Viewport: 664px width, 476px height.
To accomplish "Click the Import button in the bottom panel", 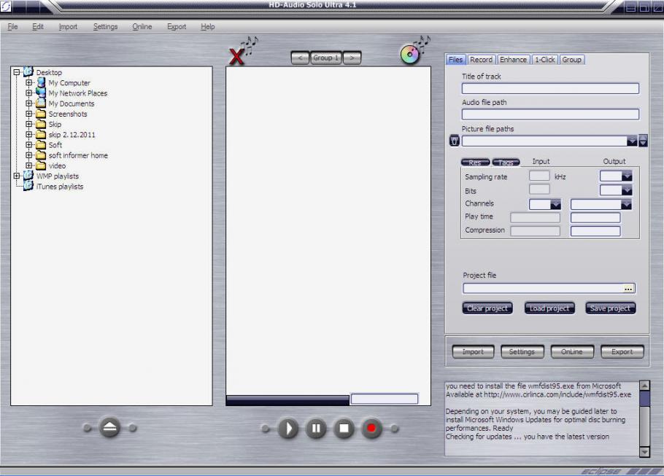I will 473,351.
